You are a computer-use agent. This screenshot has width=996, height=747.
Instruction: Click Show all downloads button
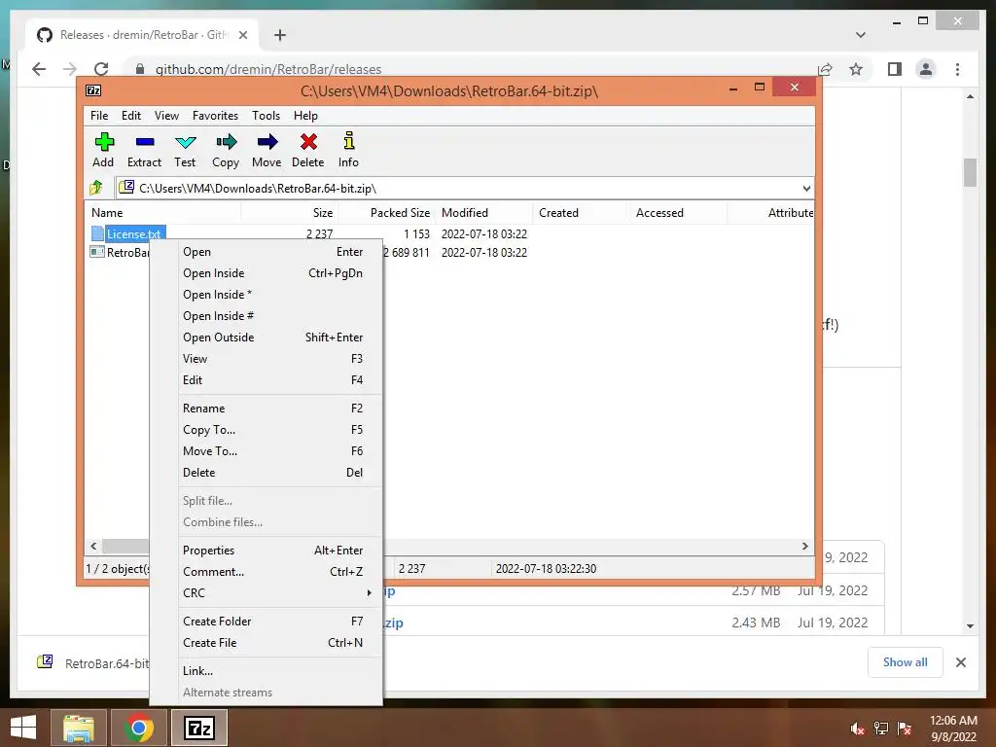(906, 662)
